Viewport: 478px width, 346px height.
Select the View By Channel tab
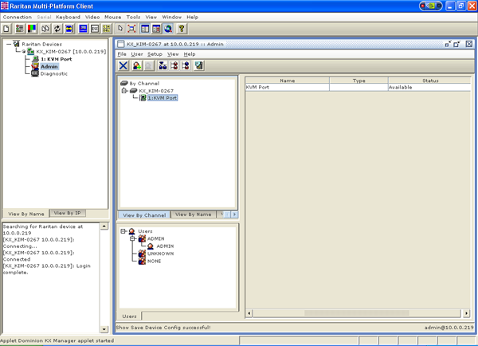[x=144, y=214]
